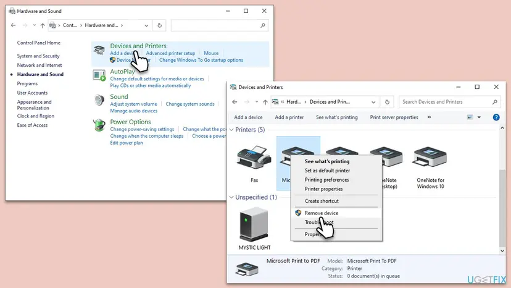The image size is (511, 288).
Task: Open recent locations dropdown in Devices and Printers window
Action: pyautogui.click(x=257, y=102)
